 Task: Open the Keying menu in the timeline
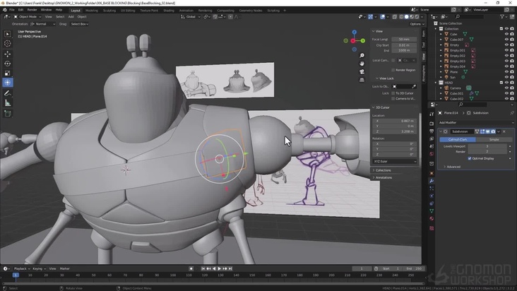(39, 268)
